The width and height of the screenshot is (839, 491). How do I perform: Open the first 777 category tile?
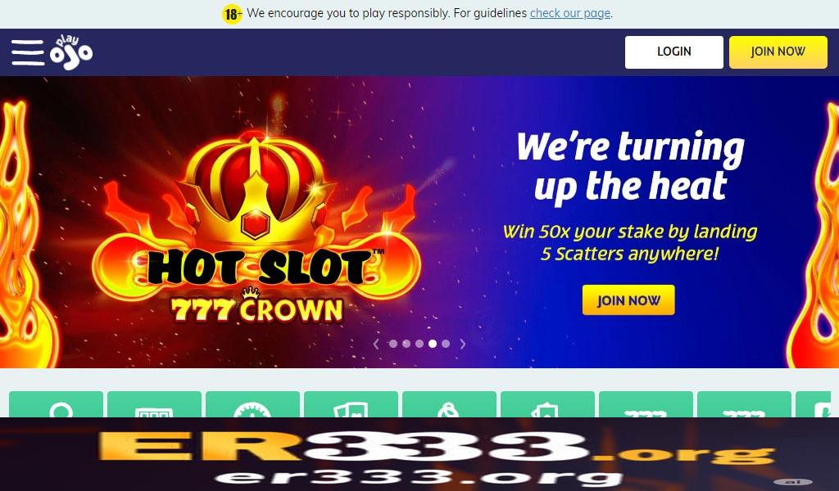646,404
